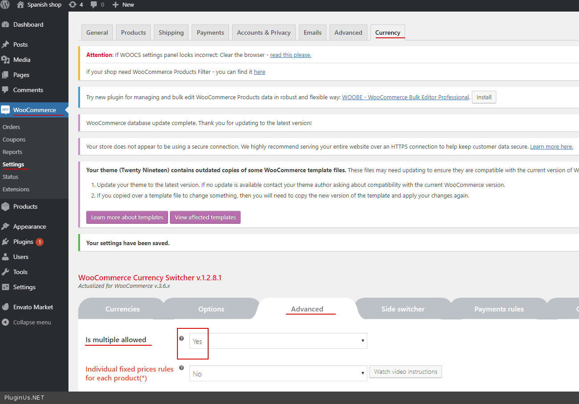Click the Install button for WOOBE

click(484, 97)
